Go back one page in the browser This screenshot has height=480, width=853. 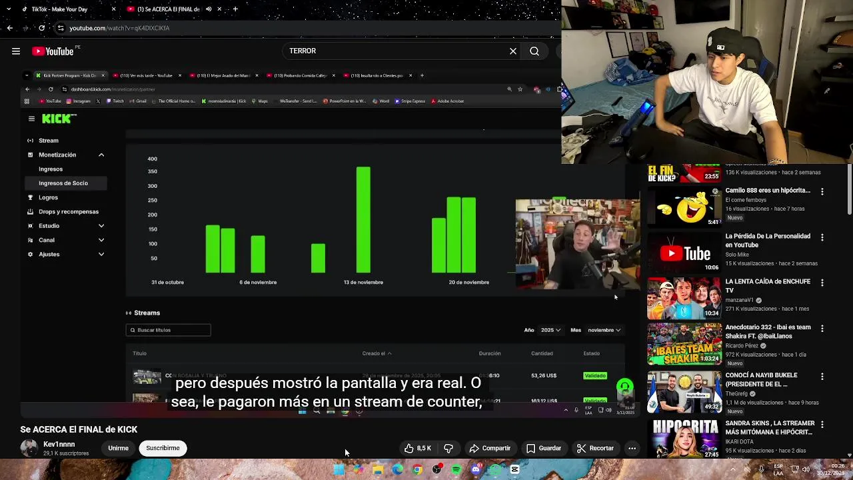(x=9, y=28)
